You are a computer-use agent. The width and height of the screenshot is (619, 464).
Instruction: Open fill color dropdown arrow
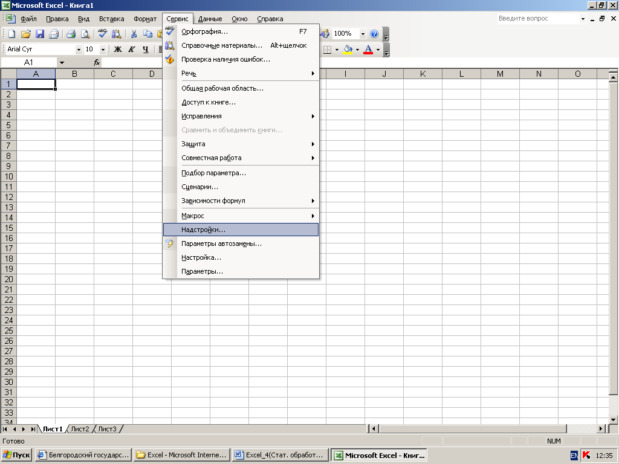(x=357, y=50)
